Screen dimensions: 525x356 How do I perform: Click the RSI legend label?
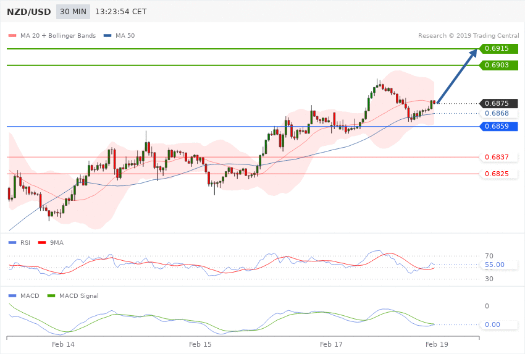(25, 242)
